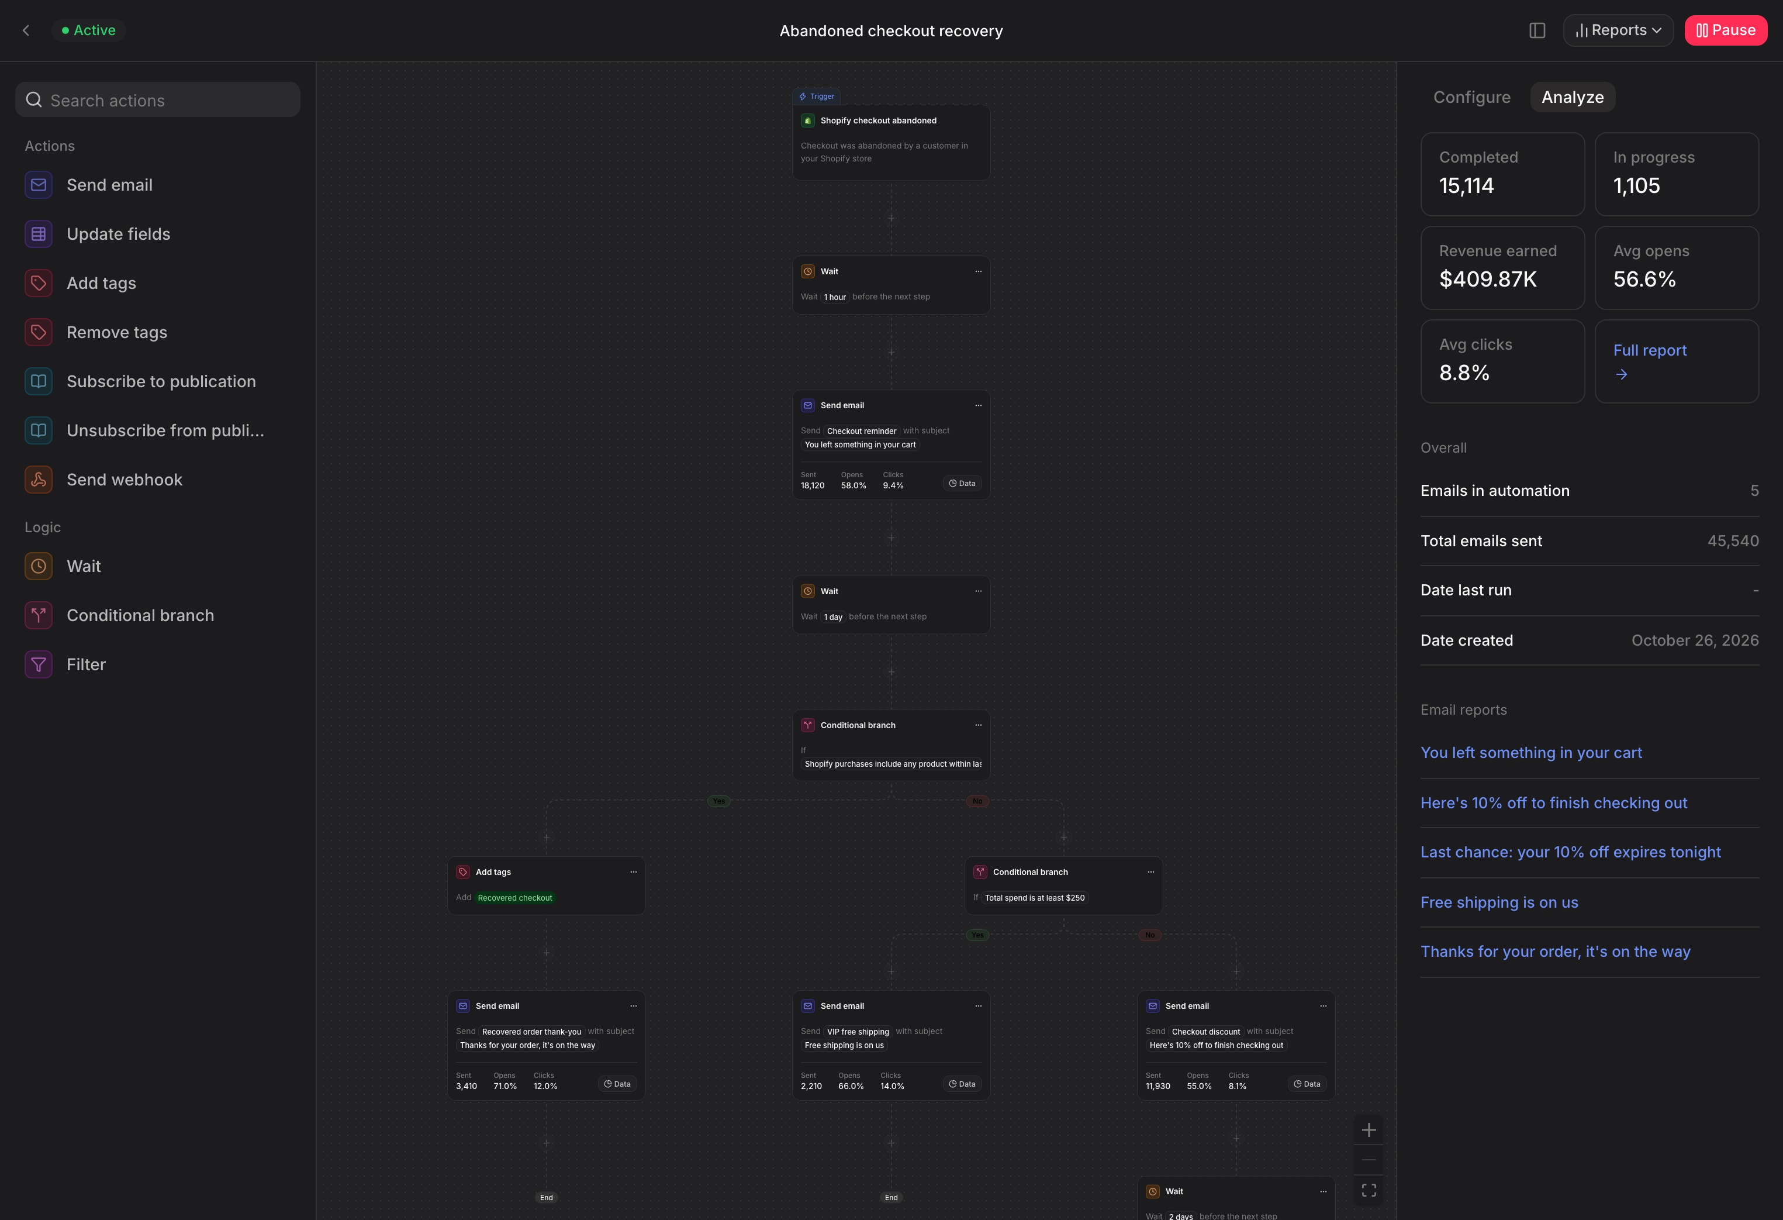Click Data button on Checkout discount email

tap(1307, 1084)
